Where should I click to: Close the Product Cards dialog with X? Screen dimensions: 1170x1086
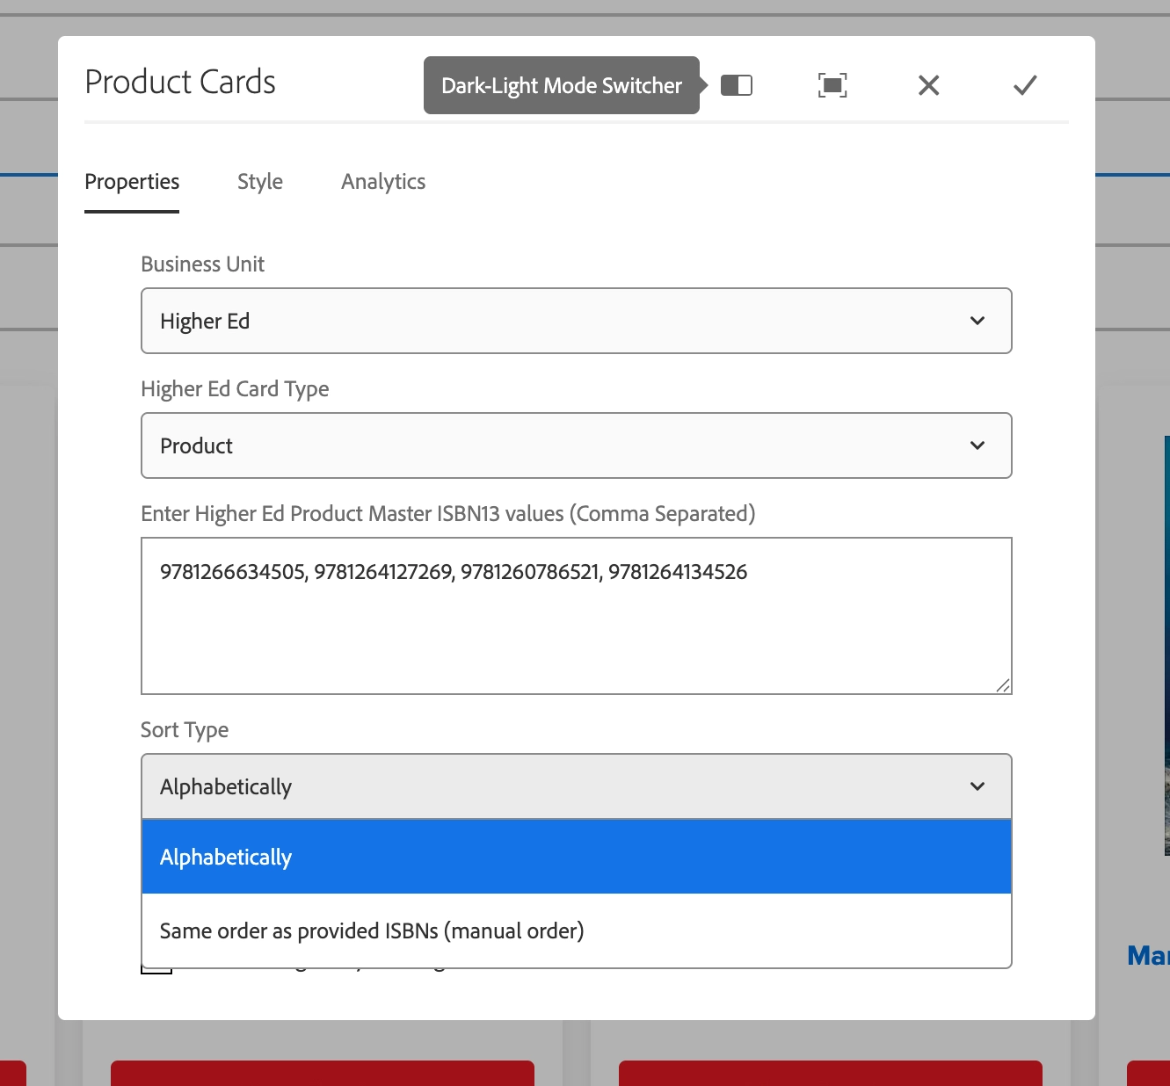928,85
